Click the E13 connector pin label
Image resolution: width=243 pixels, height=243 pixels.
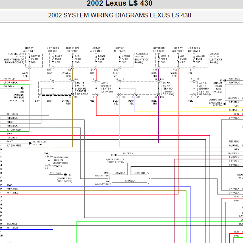[x=93, y=69]
